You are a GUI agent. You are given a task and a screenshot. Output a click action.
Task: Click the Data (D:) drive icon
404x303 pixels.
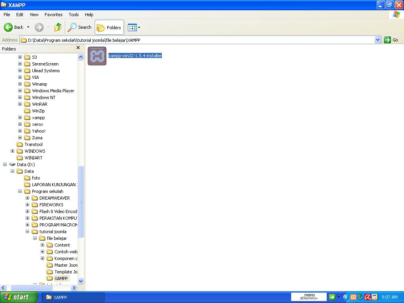pos(12,165)
